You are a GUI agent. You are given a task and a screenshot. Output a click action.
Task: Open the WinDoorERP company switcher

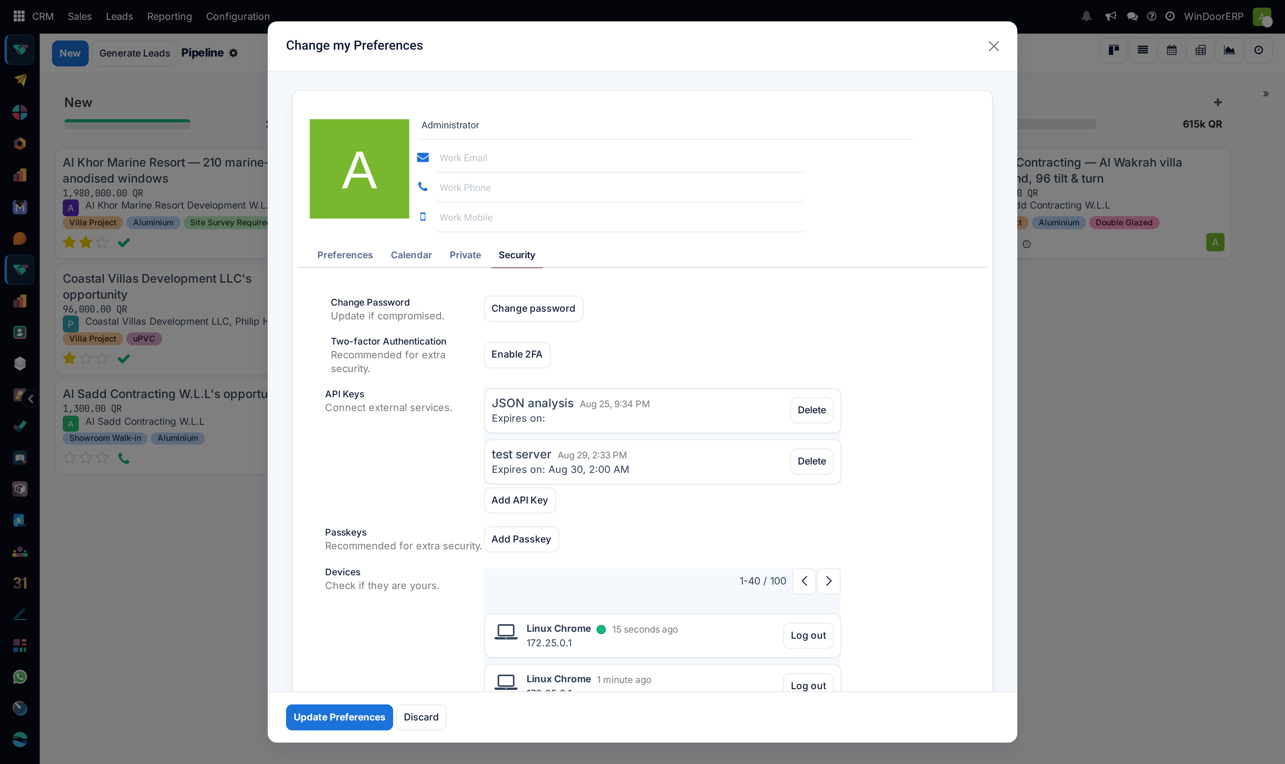[x=1213, y=16]
